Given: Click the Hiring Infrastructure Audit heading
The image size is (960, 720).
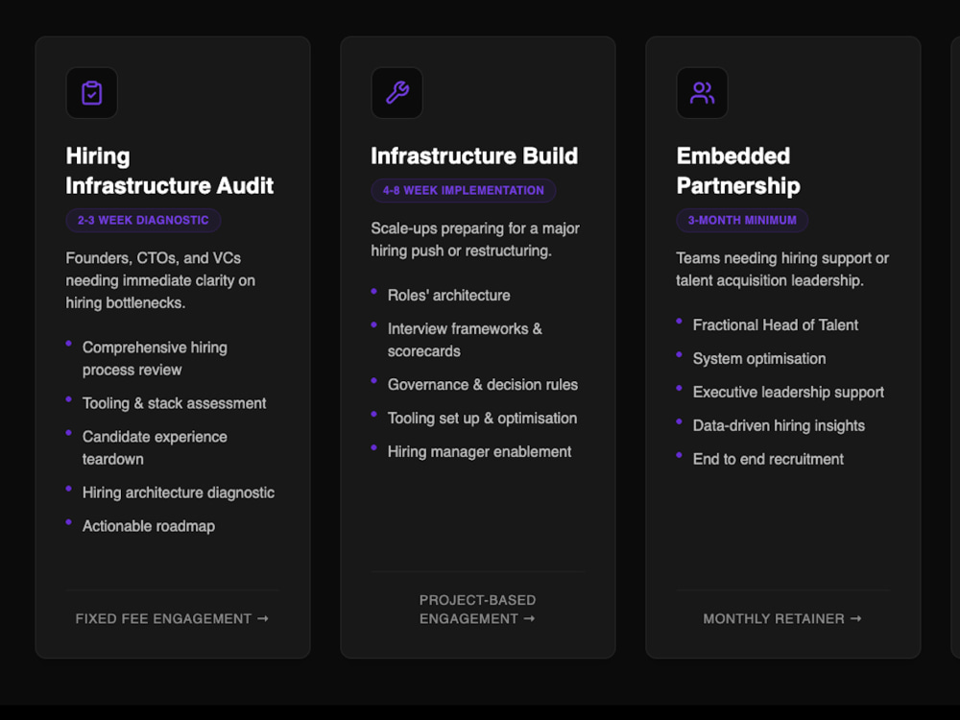Looking at the screenshot, I should tap(170, 171).
